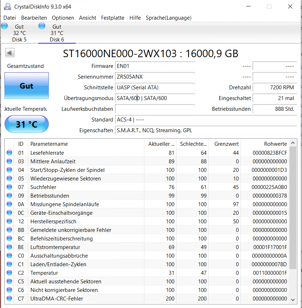Image resolution: width=302 pixels, height=308 pixels.
Task: Click the SMART list scrollbar up arrow
Action: [x=293, y=143]
